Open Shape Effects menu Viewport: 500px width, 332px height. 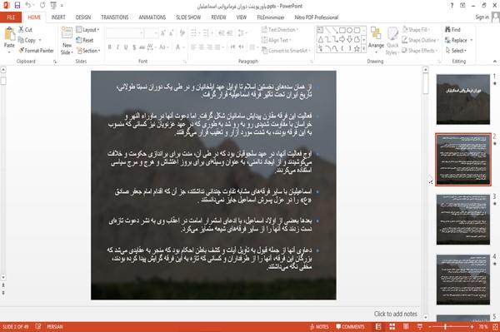420,51
